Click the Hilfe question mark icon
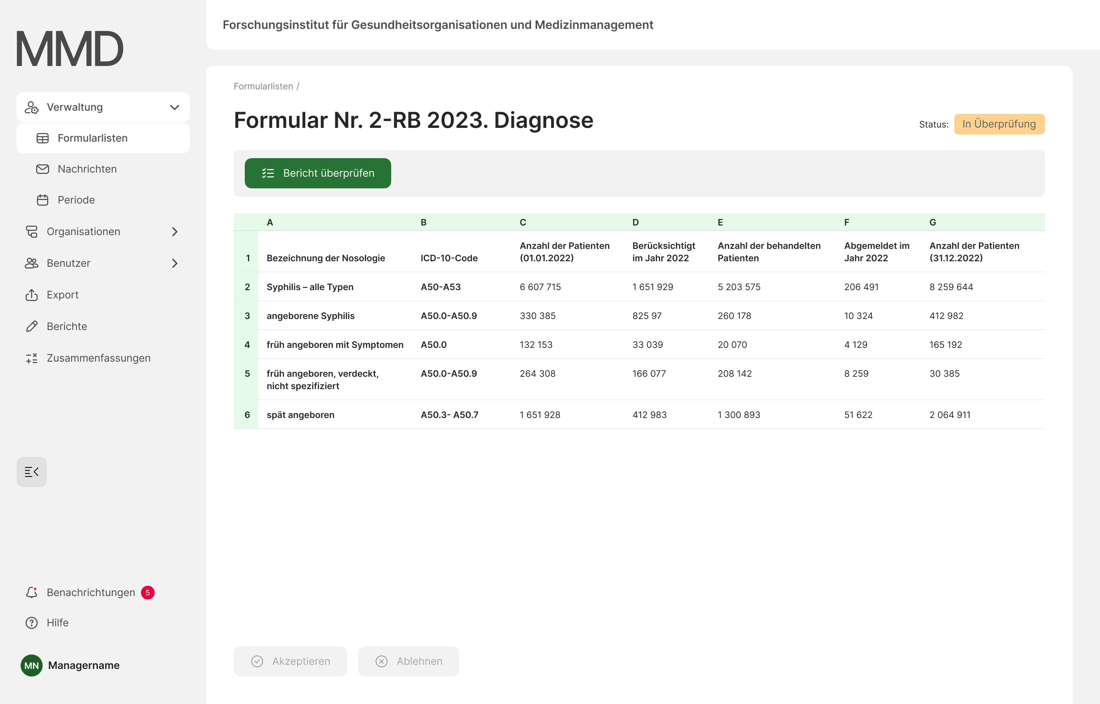Viewport: 1100px width, 704px height. (32, 623)
